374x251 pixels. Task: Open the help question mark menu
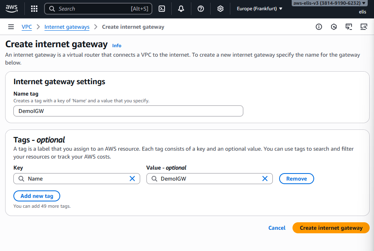[x=201, y=9]
